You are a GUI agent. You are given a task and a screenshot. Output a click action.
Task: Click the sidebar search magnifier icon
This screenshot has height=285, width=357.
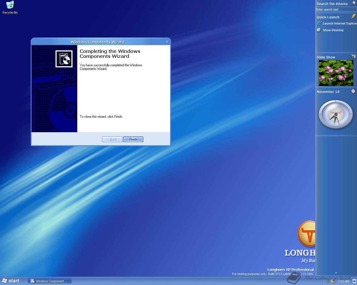[353, 3]
